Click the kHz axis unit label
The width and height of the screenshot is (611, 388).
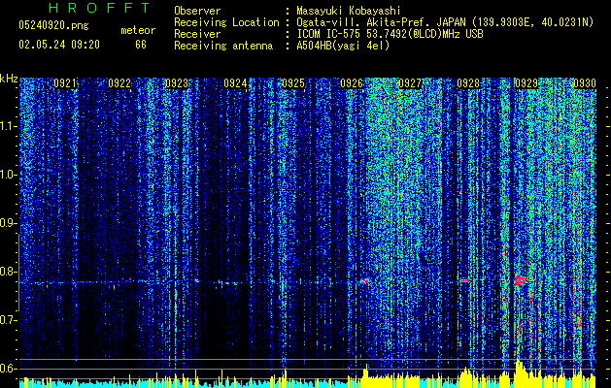point(9,79)
